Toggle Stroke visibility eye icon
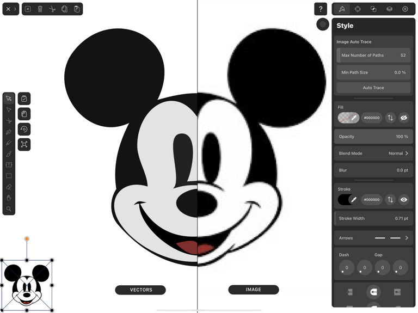Image resolution: width=418 pixels, height=313 pixels. coord(404,199)
